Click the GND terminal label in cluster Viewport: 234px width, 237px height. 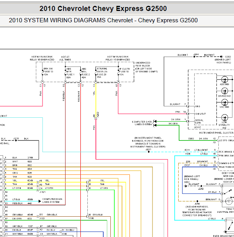[x=197, y=106]
